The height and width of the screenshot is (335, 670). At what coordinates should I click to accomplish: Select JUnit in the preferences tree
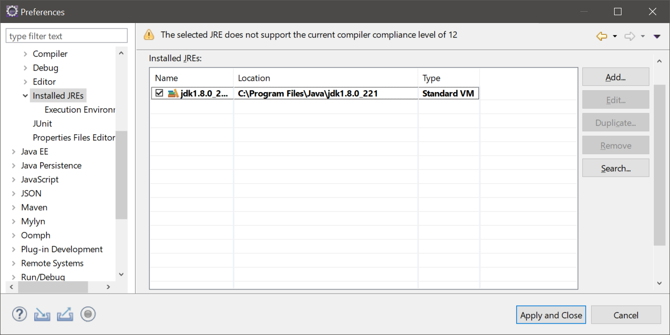pos(42,123)
